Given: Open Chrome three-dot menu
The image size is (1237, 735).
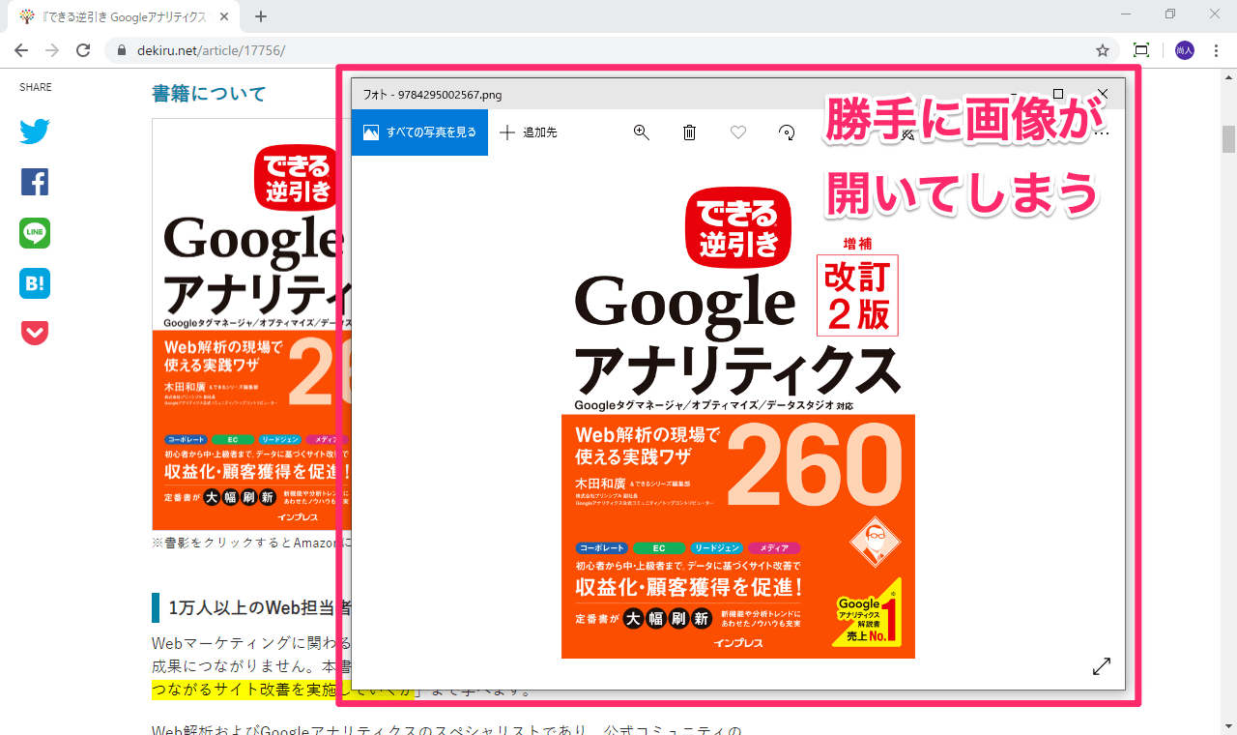Looking at the screenshot, I should (x=1217, y=50).
